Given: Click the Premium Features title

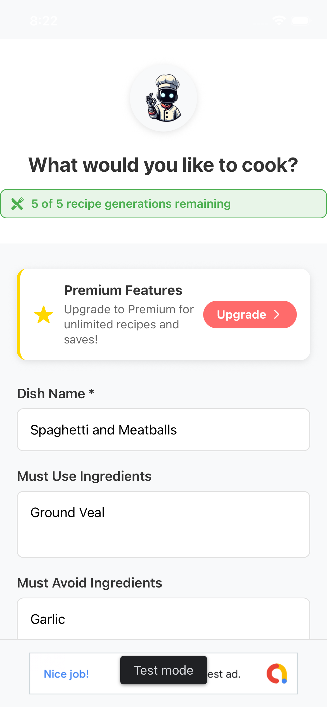Looking at the screenshot, I should [x=123, y=290].
